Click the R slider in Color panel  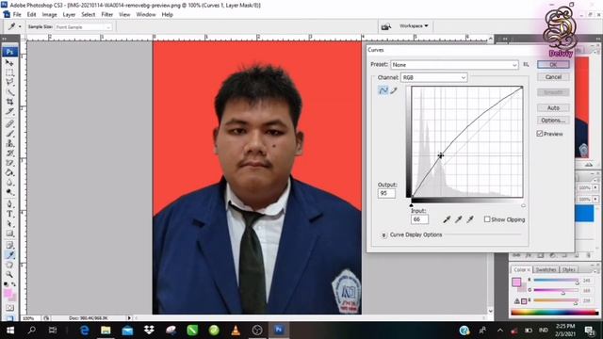556,281
